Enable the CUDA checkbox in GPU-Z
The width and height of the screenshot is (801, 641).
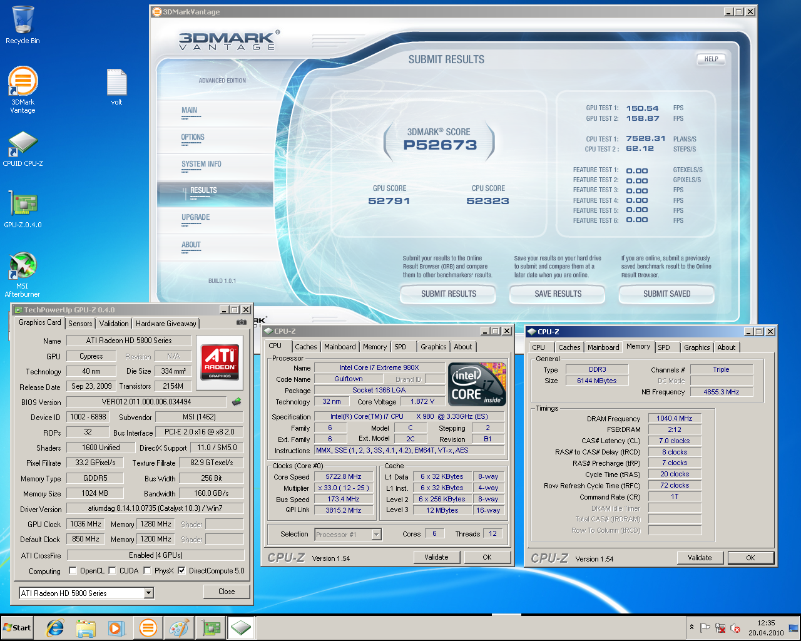pos(113,570)
